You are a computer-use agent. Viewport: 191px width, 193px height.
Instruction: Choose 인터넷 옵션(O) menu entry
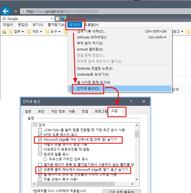[120, 89]
